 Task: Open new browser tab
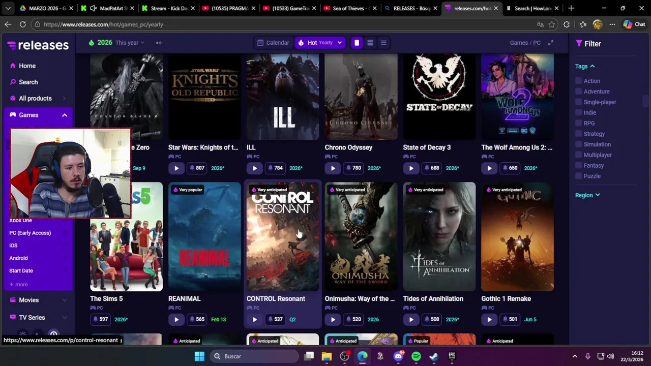tap(571, 8)
